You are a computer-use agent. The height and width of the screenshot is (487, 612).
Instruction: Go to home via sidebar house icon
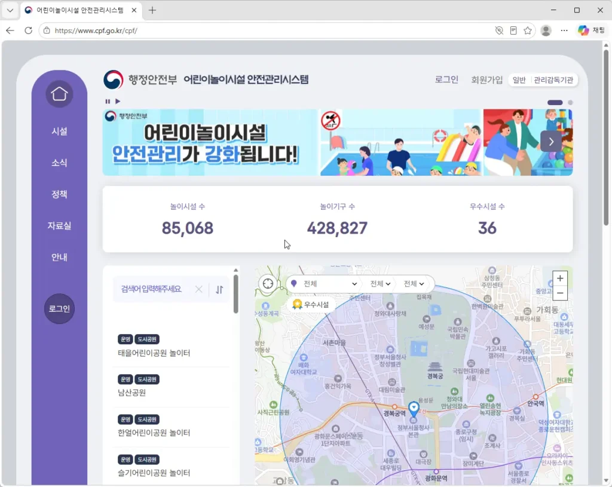tap(59, 94)
